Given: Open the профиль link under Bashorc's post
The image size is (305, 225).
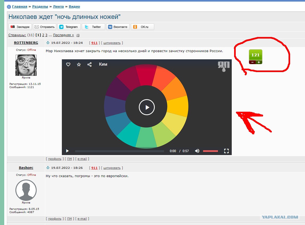Looking at the screenshot, I should pyautogui.click(x=55, y=219).
